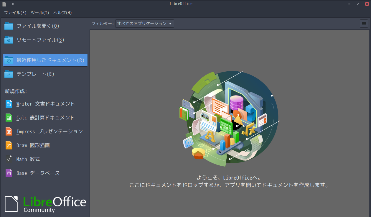371x217 pixels.
Task: Click the 新規作成: heading
Action: coord(16,91)
